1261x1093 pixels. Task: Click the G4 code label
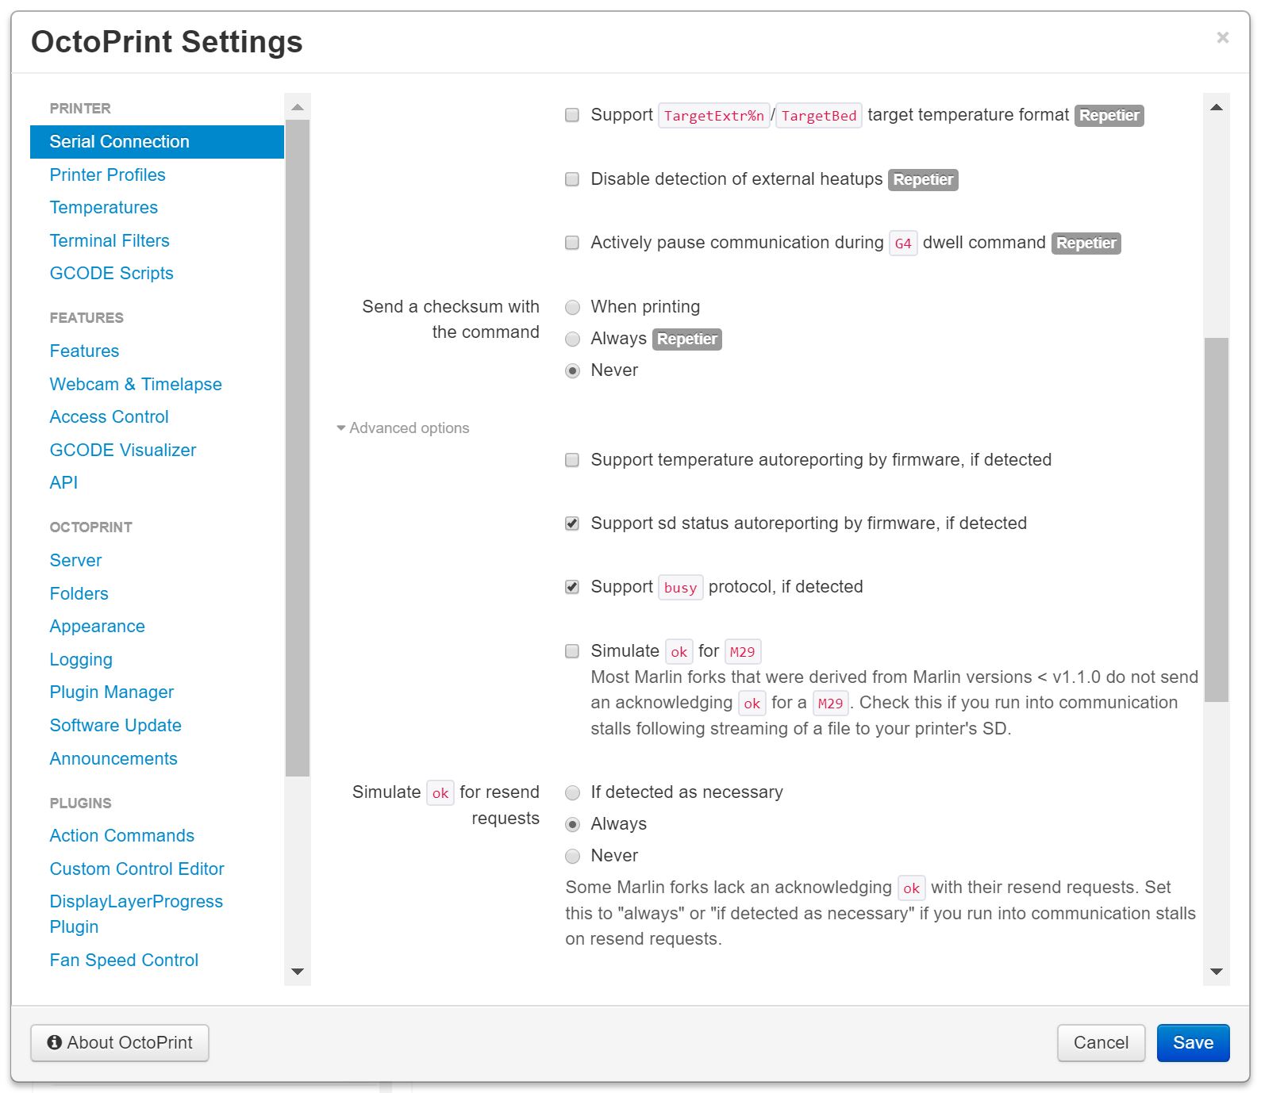[903, 244]
